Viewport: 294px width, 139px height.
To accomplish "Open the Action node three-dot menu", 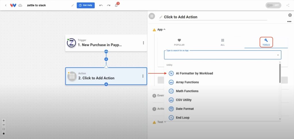I will pos(143,76).
